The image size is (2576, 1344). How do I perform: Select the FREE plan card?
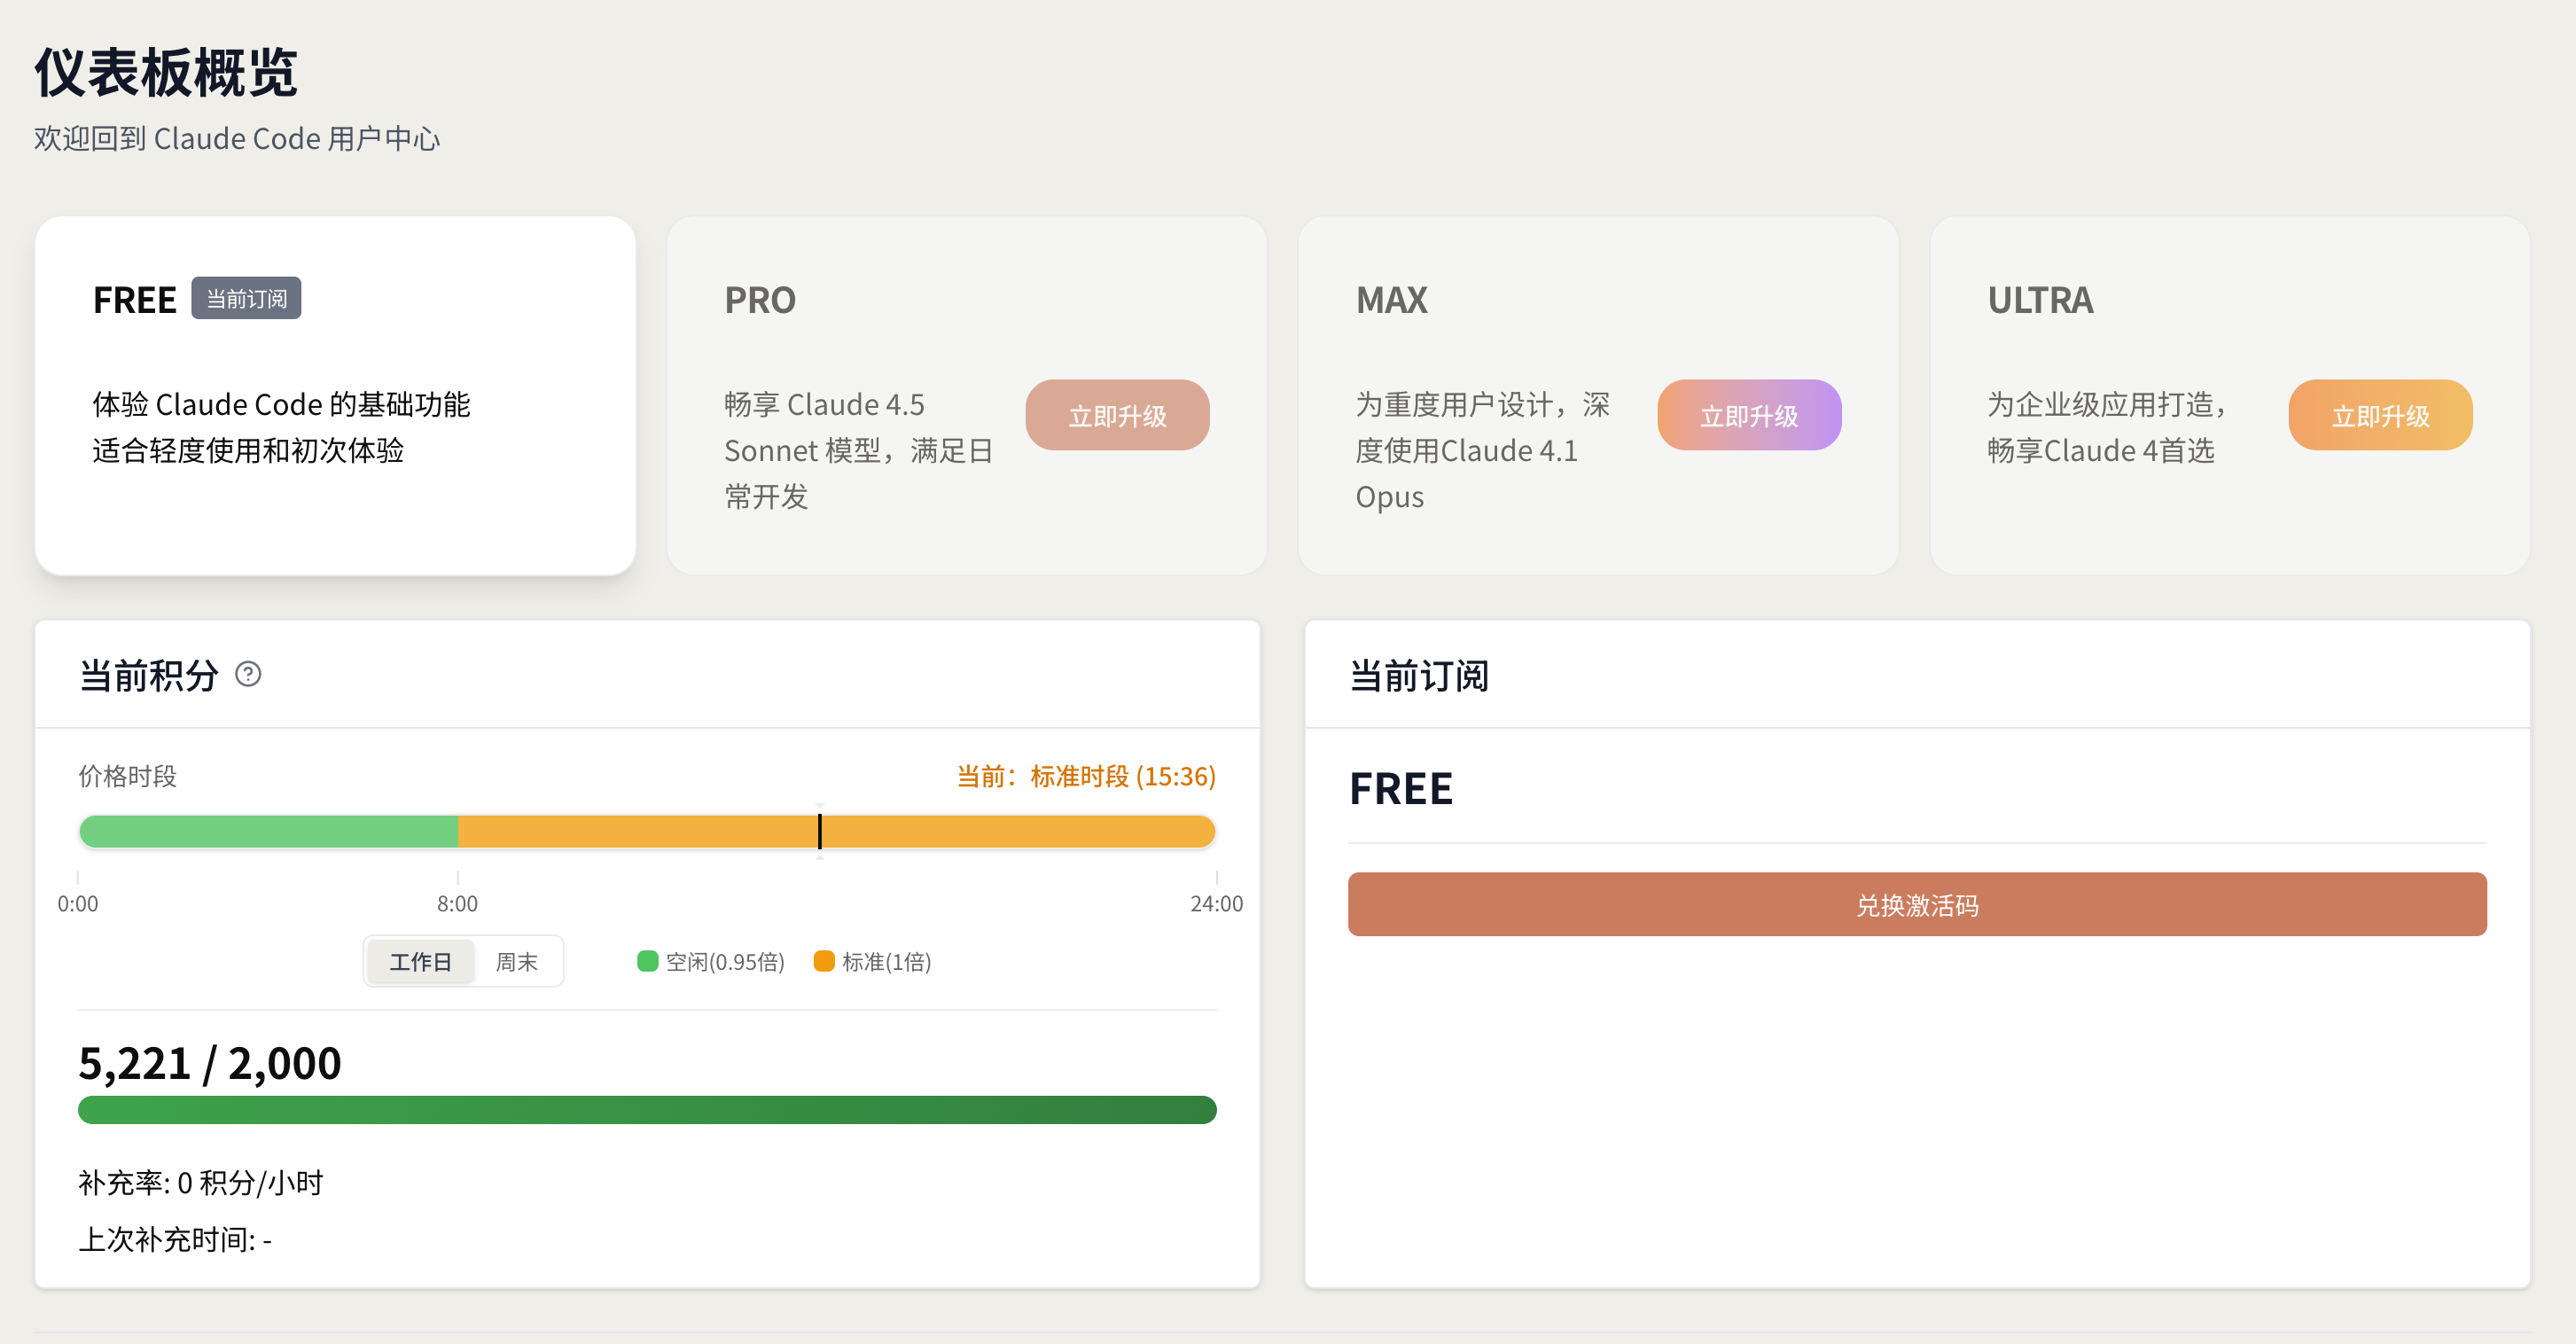coord(335,500)
